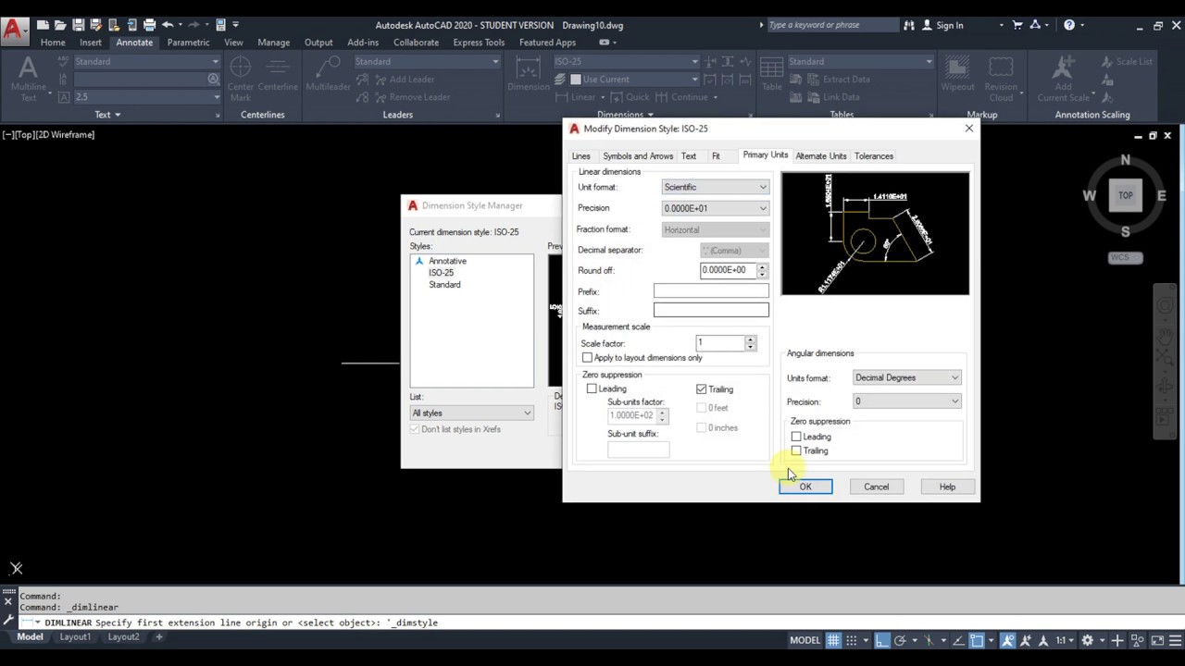Open the multileader style Standard dropdown
The height and width of the screenshot is (666, 1185).
pyautogui.click(x=427, y=62)
